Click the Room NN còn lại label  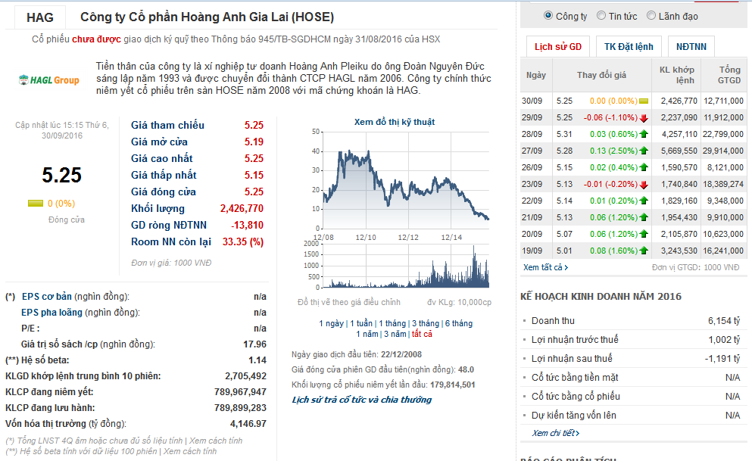(170, 242)
